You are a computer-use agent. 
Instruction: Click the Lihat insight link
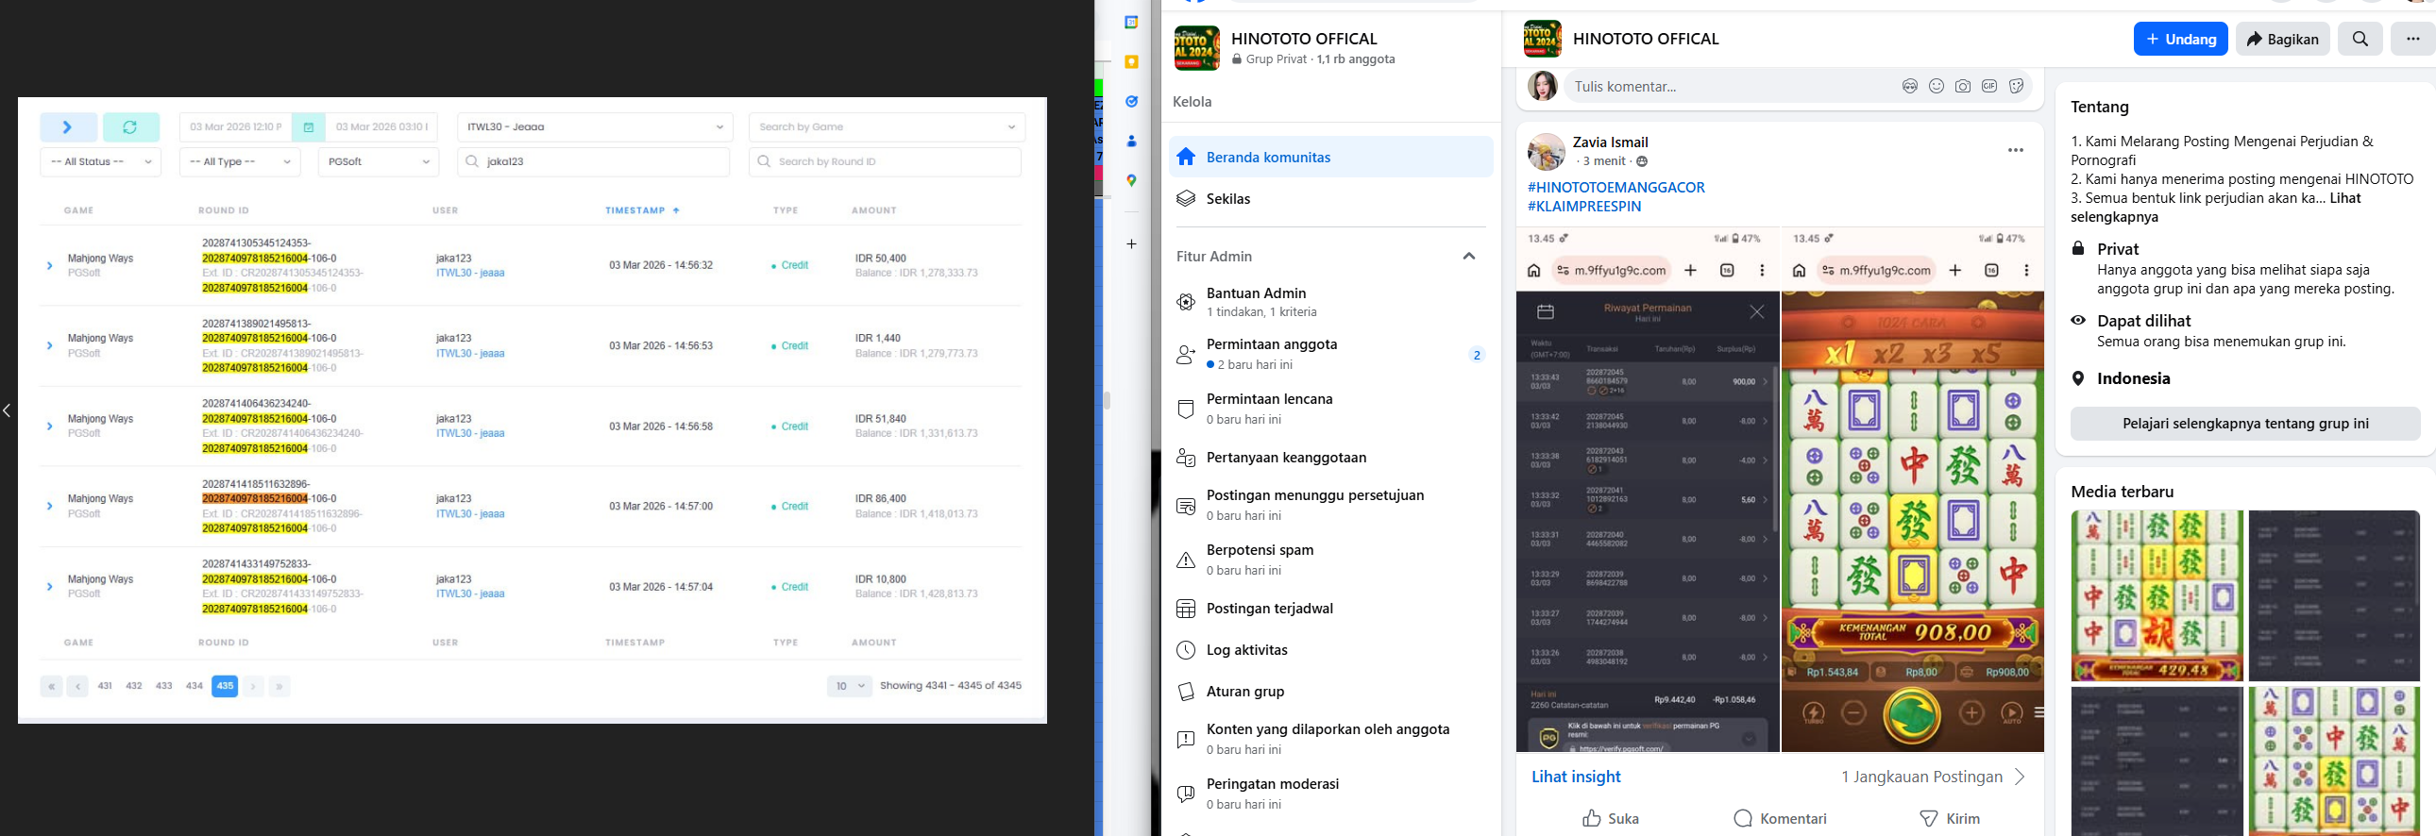1576,777
